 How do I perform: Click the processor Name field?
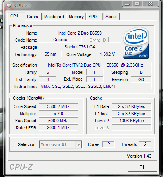pos(80,33)
